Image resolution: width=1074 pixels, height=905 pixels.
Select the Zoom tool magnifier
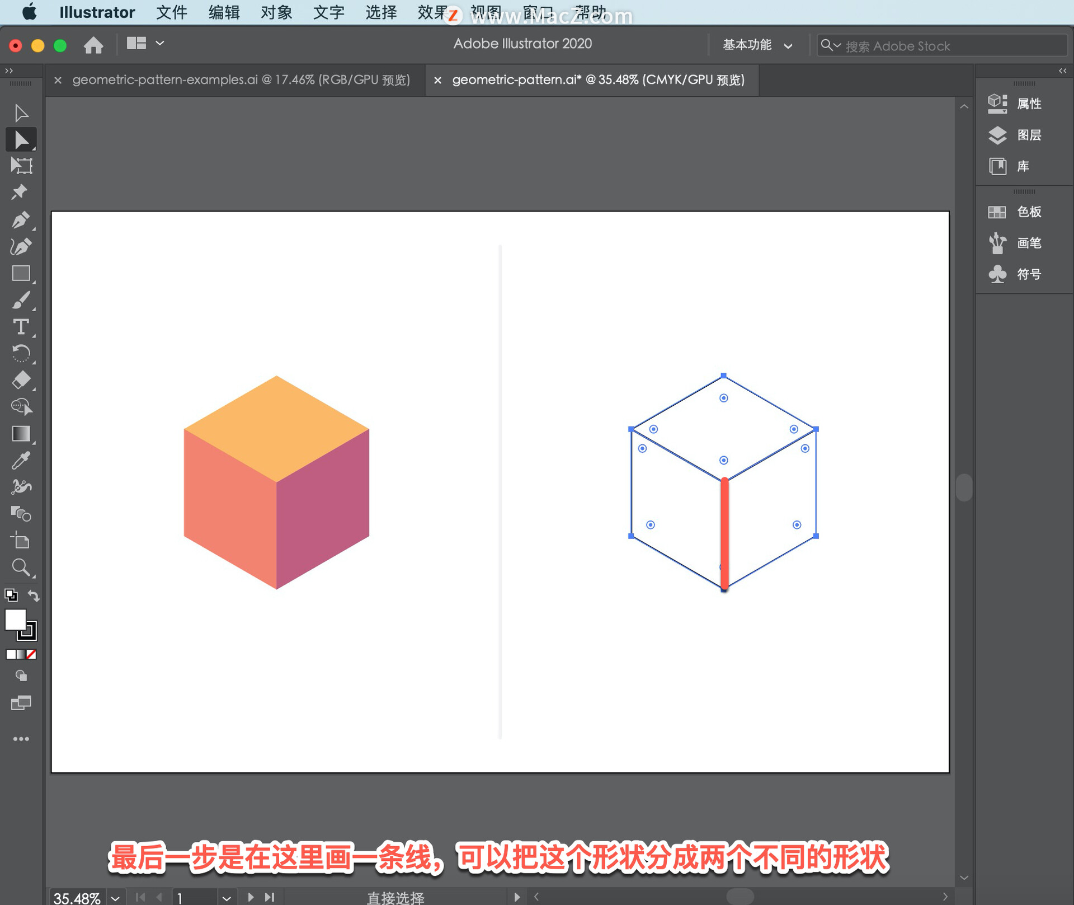(21, 568)
